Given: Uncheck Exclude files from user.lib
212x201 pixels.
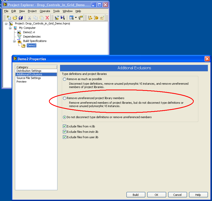Looking at the screenshot, I should point(64,137).
